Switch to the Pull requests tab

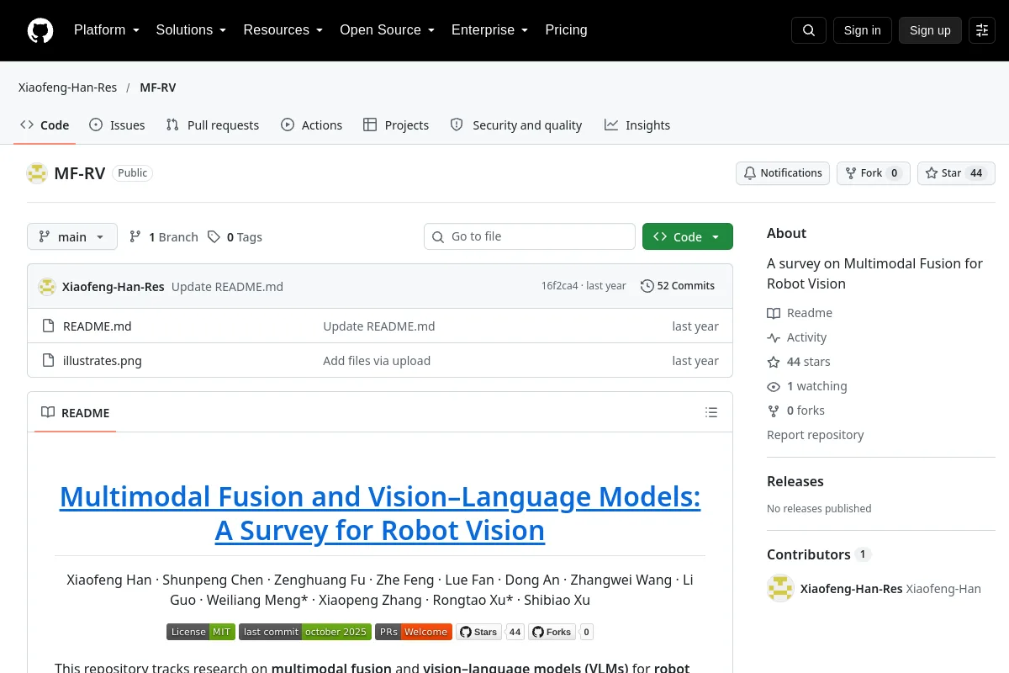213,125
